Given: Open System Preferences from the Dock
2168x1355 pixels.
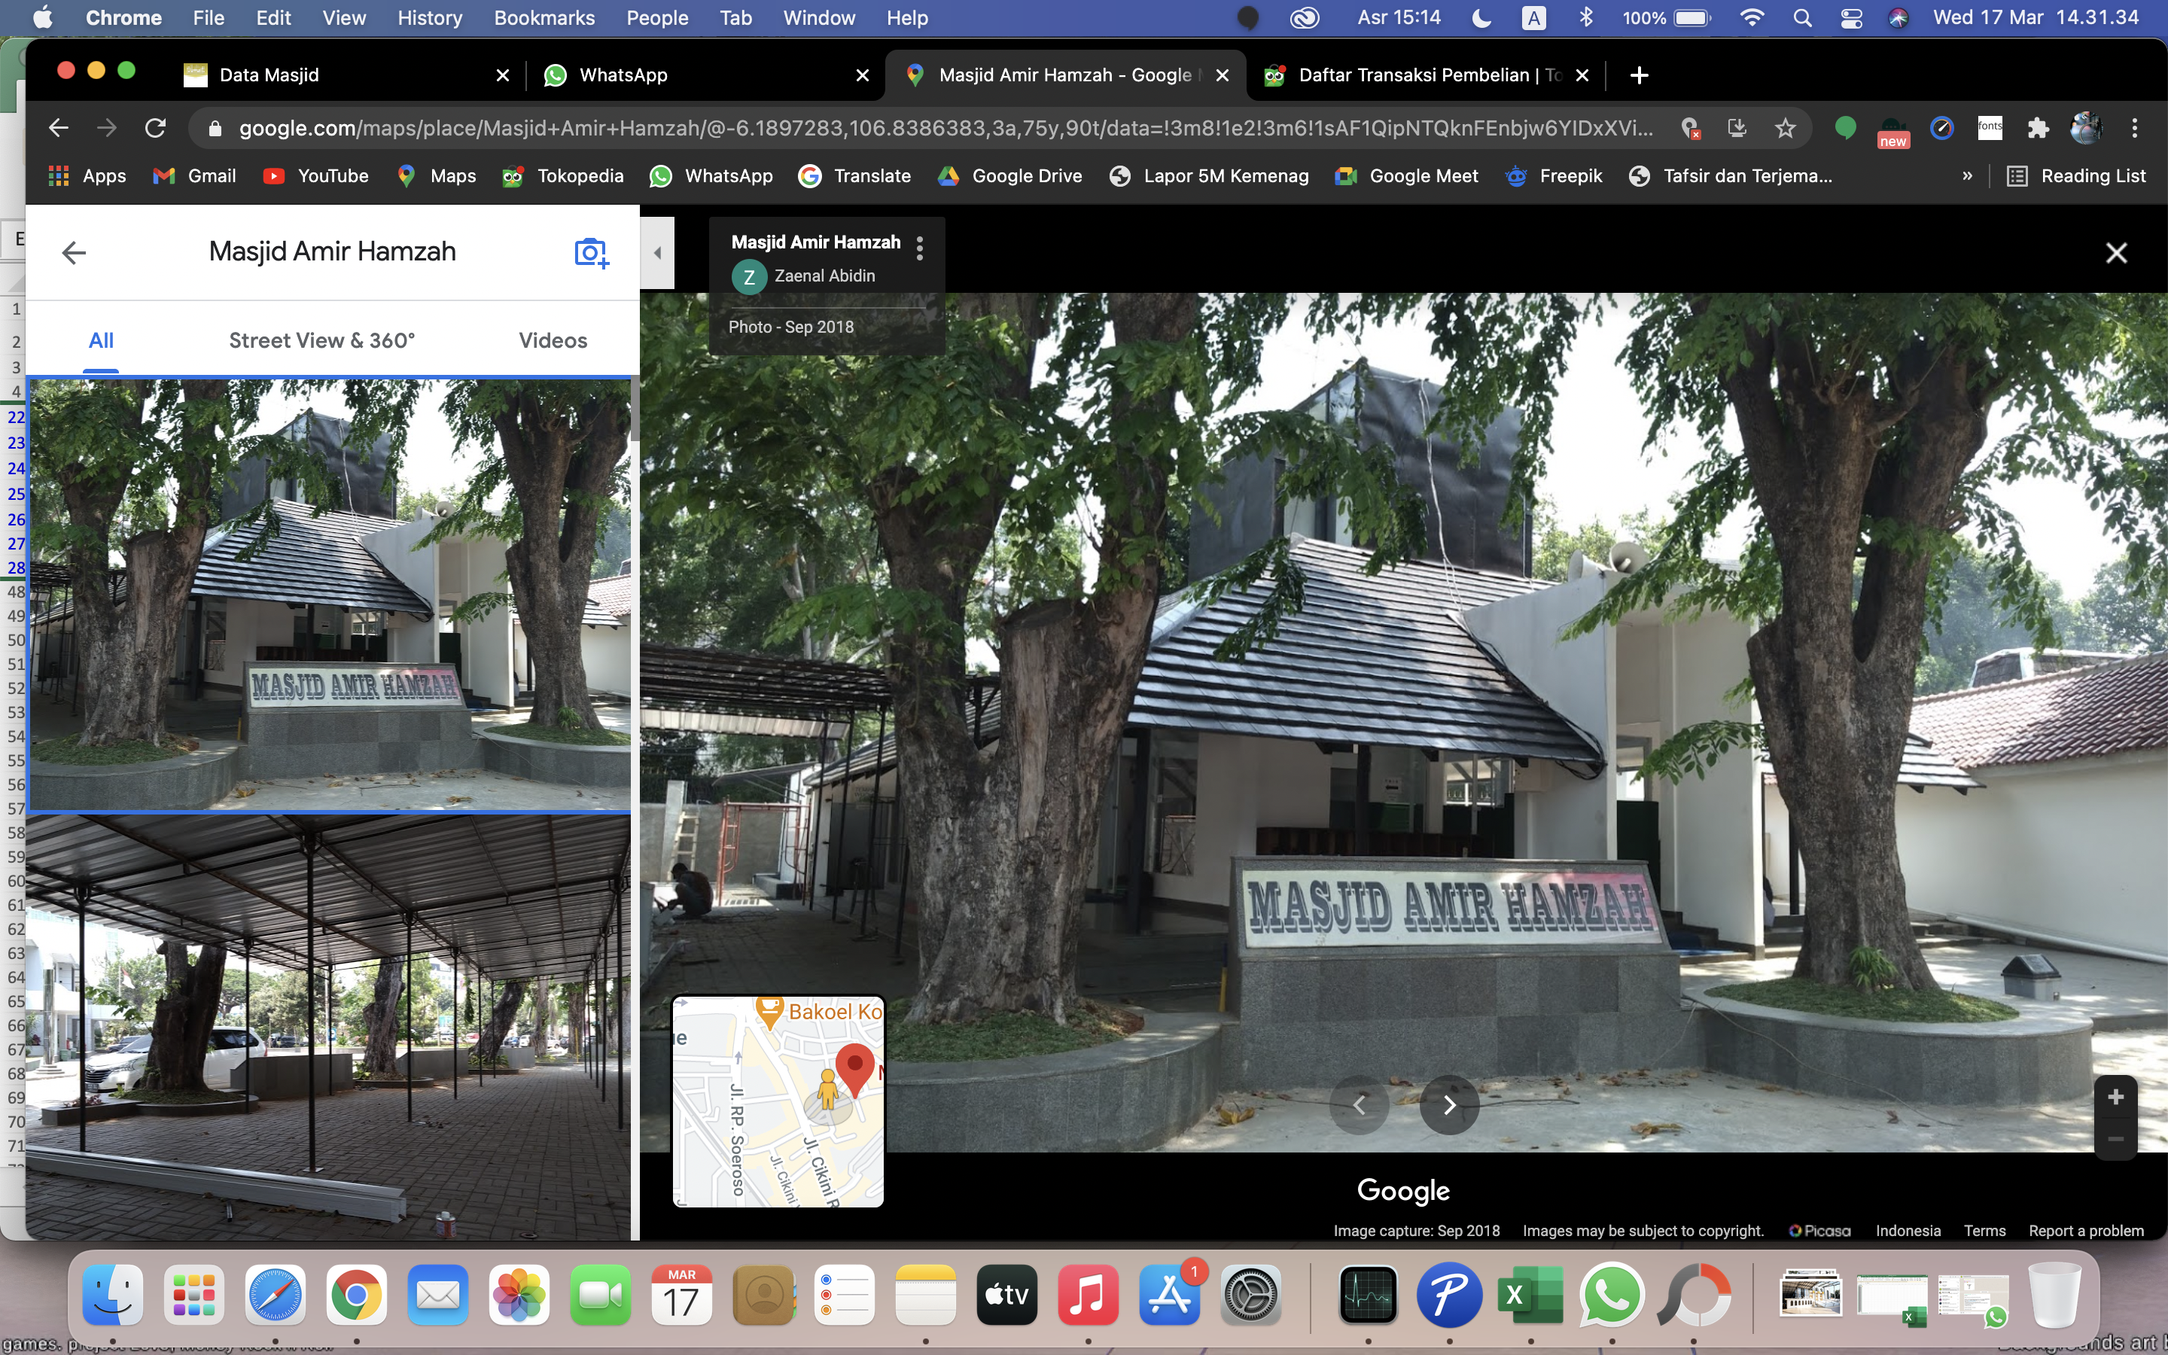Looking at the screenshot, I should click(1252, 1294).
